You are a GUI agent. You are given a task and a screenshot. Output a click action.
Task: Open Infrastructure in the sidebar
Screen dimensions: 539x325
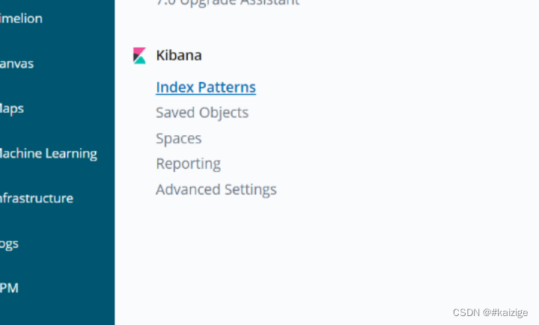pyautogui.click(x=37, y=199)
